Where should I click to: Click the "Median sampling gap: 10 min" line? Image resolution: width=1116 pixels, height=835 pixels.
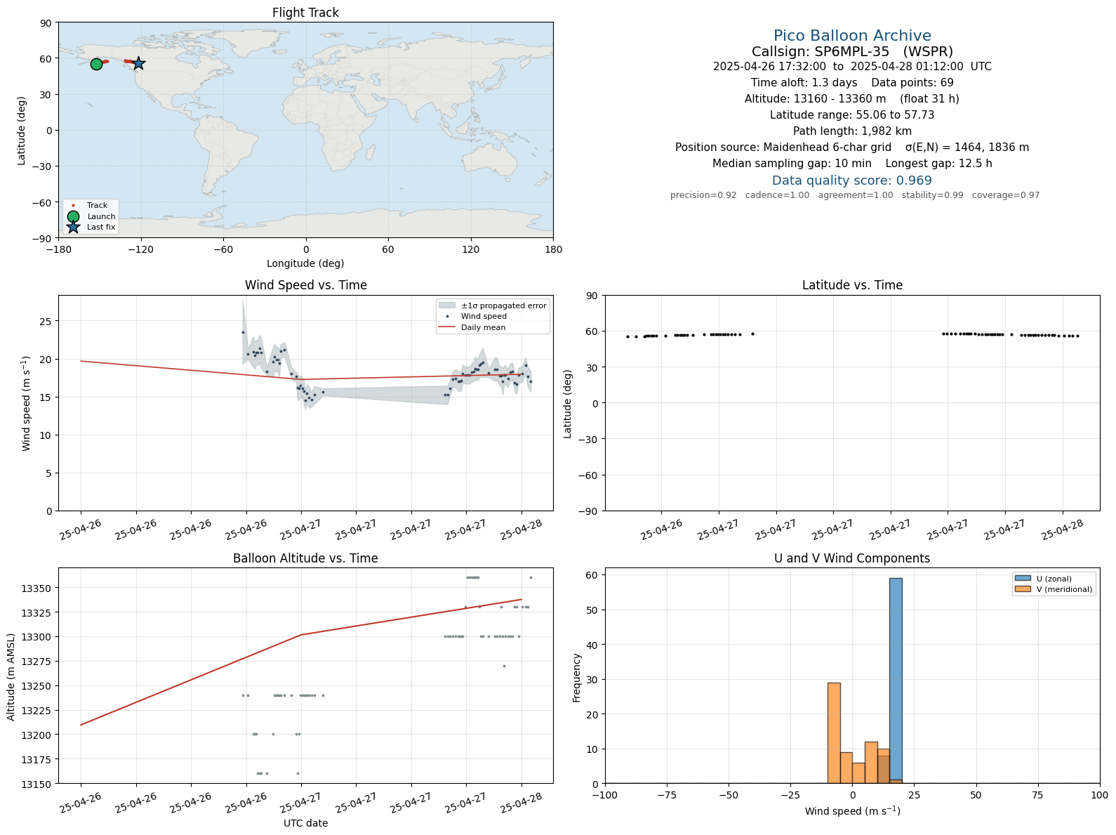tap(792, 164)
